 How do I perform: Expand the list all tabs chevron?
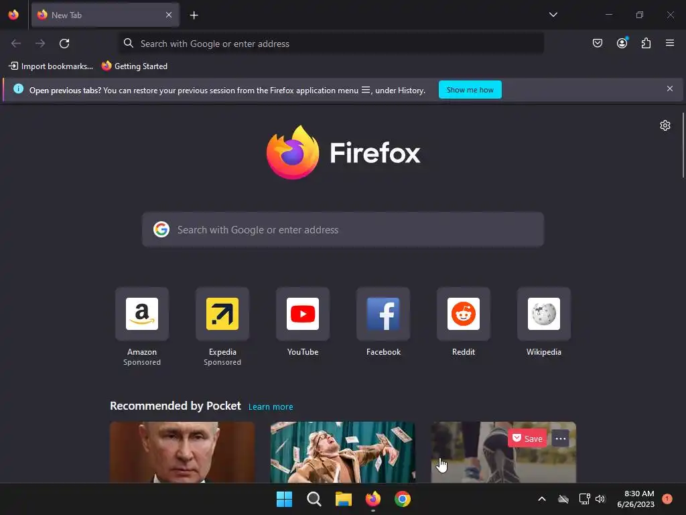(553, 15)
